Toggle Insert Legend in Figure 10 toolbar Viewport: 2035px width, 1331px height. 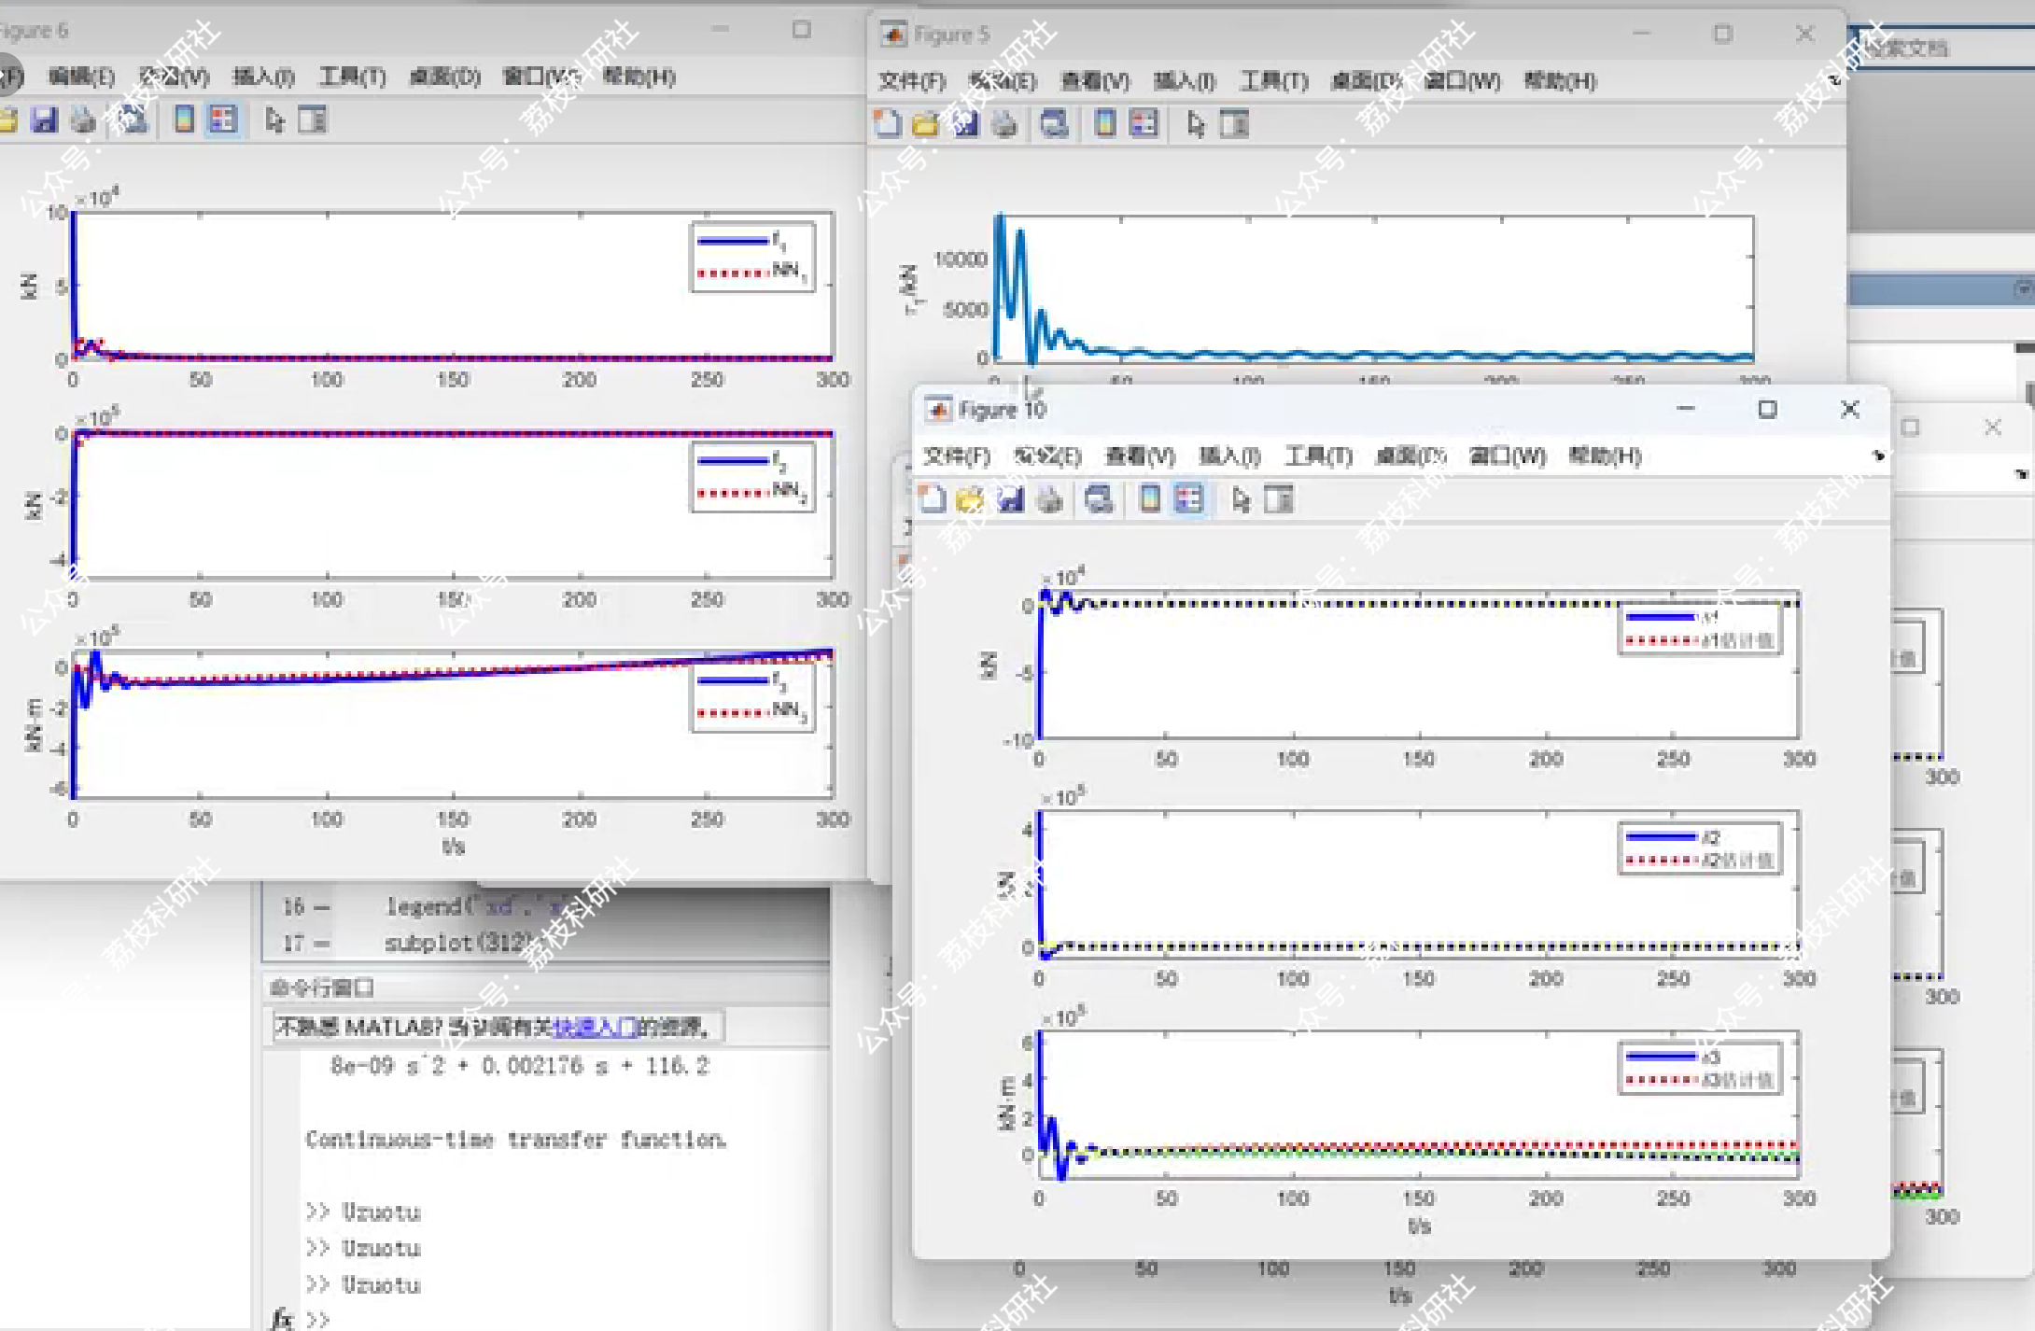click(1188, 499)
